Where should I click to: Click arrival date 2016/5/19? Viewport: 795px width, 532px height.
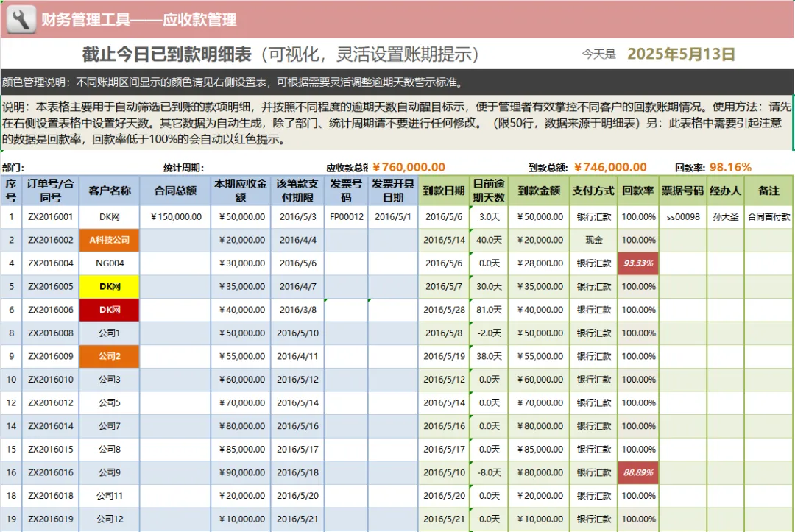pyautogui.click(x=444, y=356)
